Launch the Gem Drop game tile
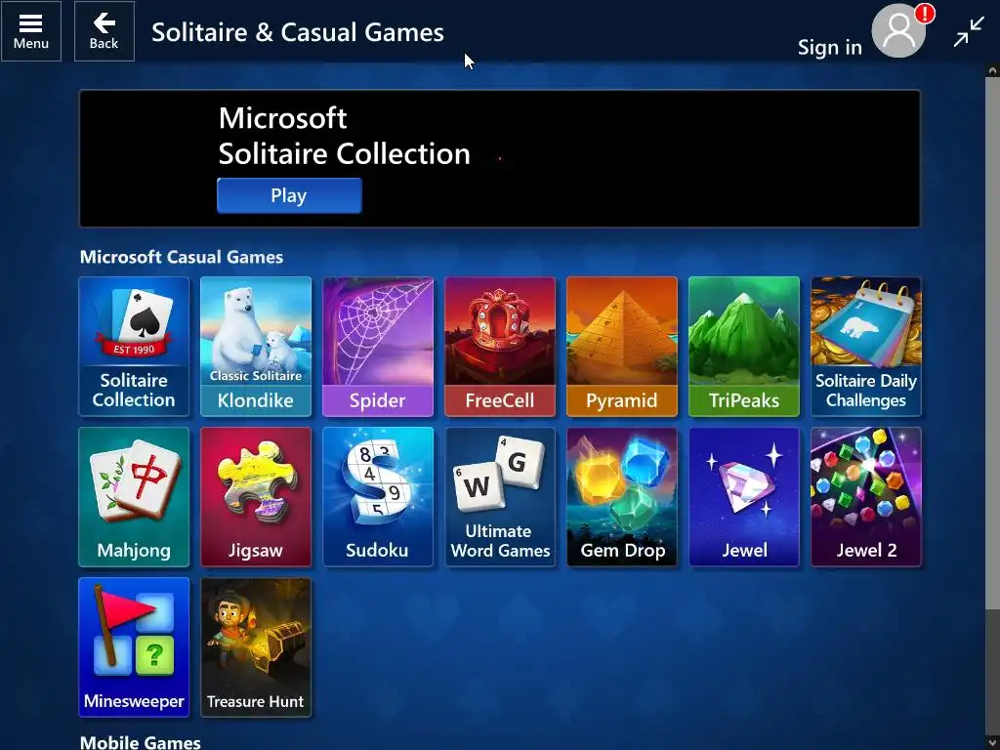 tap(622, 497)
